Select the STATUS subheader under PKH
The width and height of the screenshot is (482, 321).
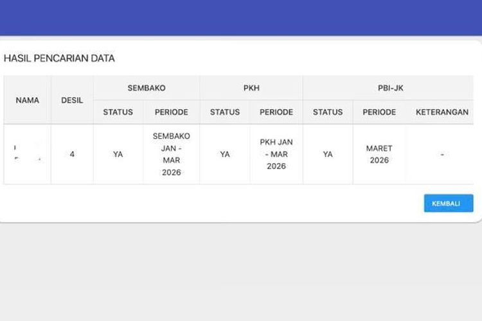[224, 112]
